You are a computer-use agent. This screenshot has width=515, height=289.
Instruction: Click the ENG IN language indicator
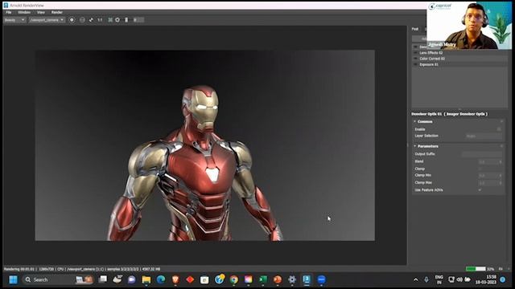pyautogui.click(x=439, y=279)
